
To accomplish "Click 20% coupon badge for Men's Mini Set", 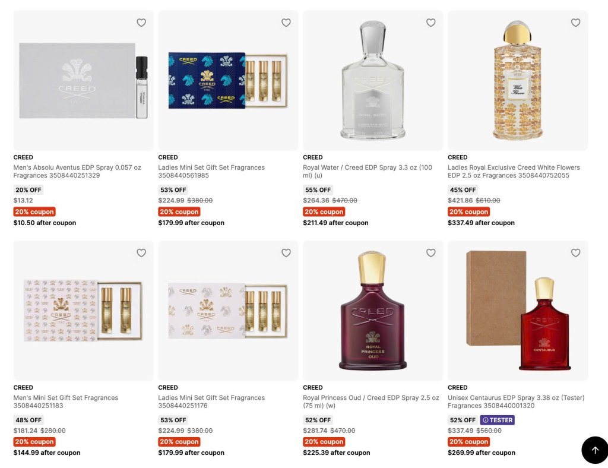I will 34,442.
